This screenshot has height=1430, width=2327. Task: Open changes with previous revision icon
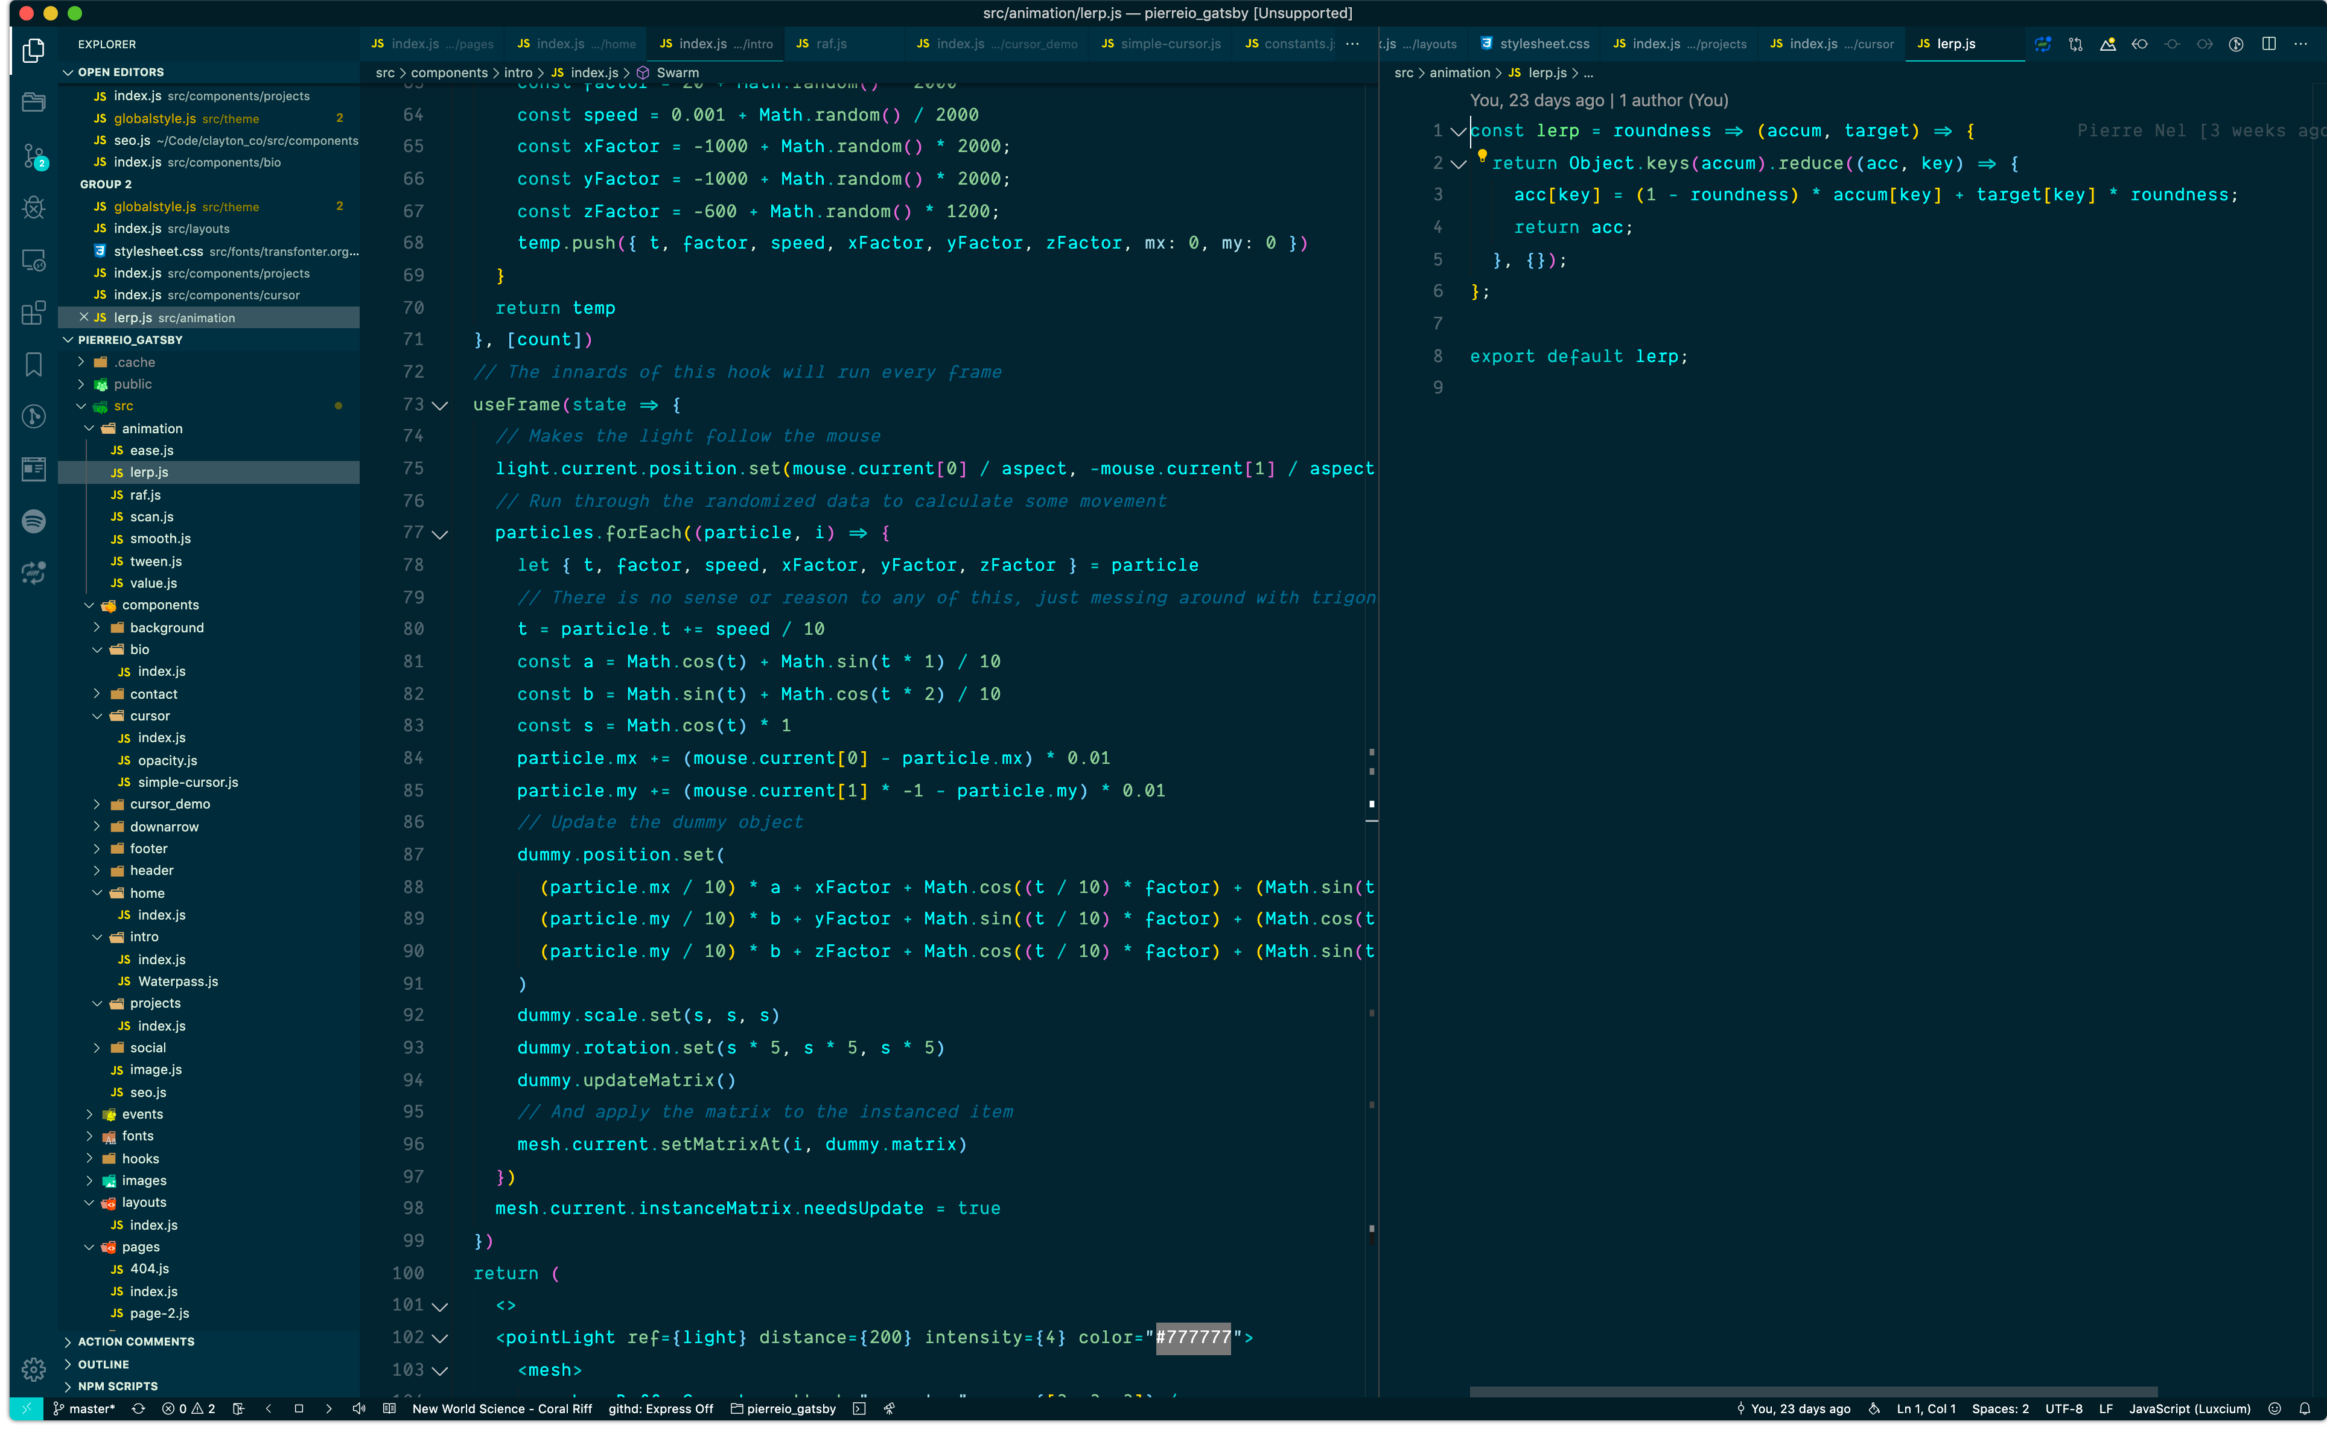2140,43
